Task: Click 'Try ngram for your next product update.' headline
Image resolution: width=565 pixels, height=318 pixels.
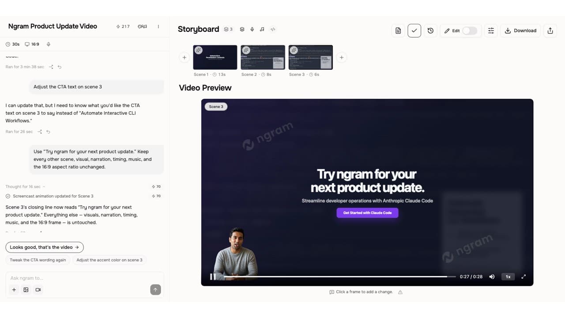Action: [x=367, y=181]
